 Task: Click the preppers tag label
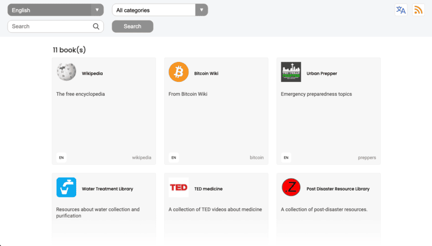tap(367, 158)
